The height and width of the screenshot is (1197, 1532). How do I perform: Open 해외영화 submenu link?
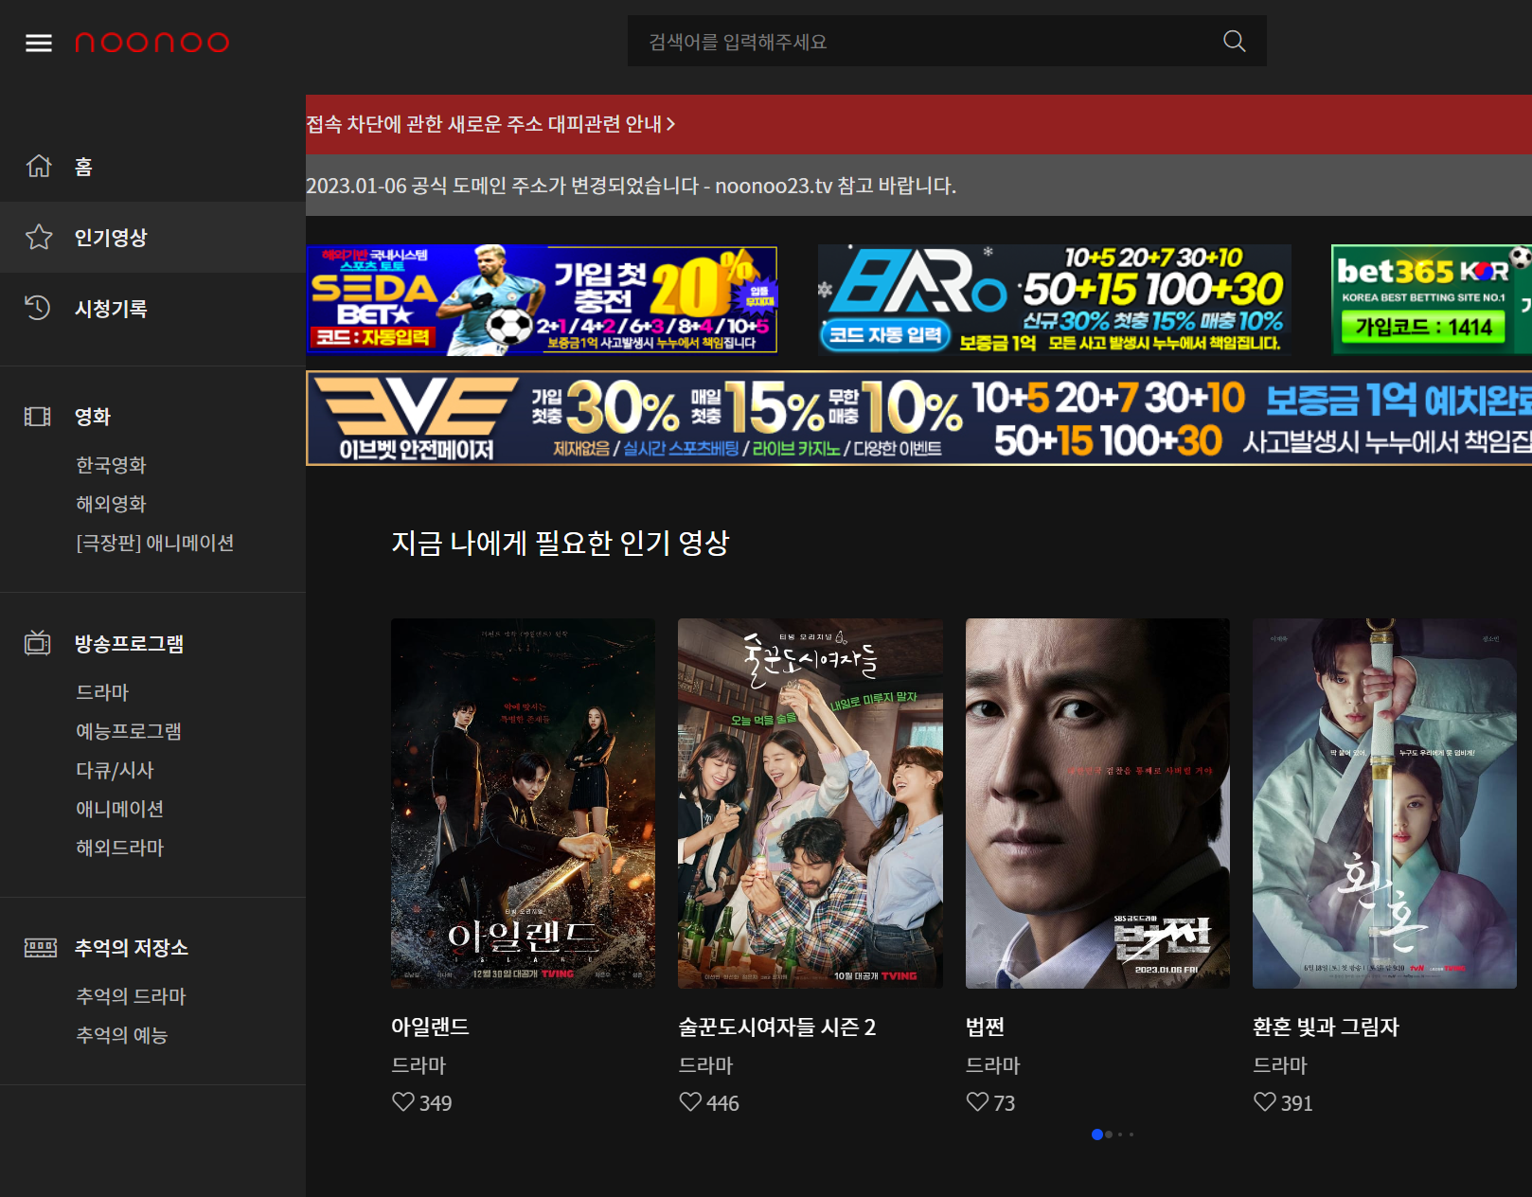click(111, 504)
